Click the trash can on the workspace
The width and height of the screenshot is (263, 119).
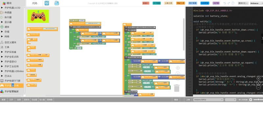tap(177, 88)
